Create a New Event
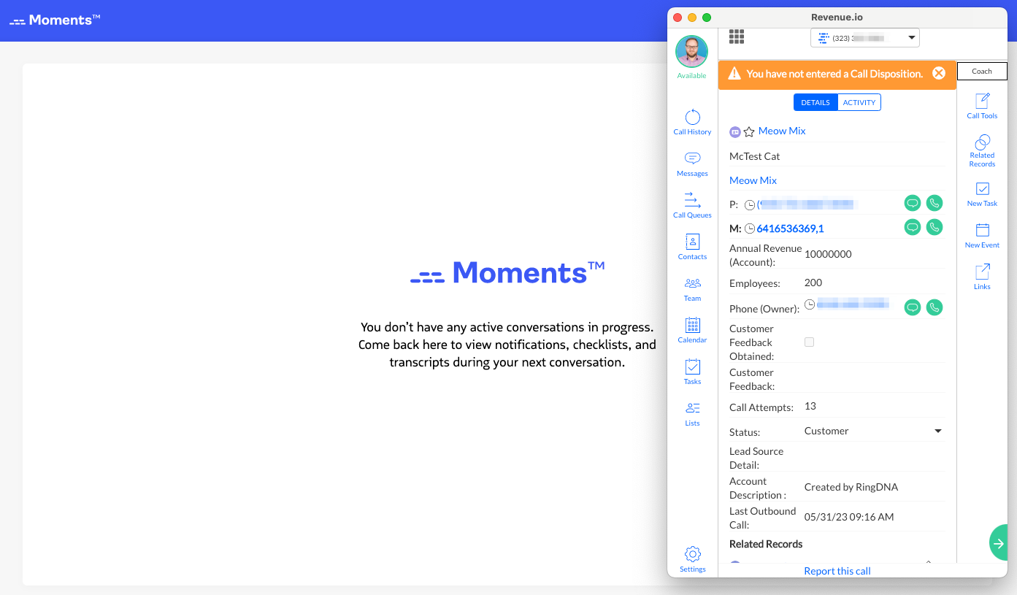The height and width of the screenshot is (595, 1017). point(982,236)
